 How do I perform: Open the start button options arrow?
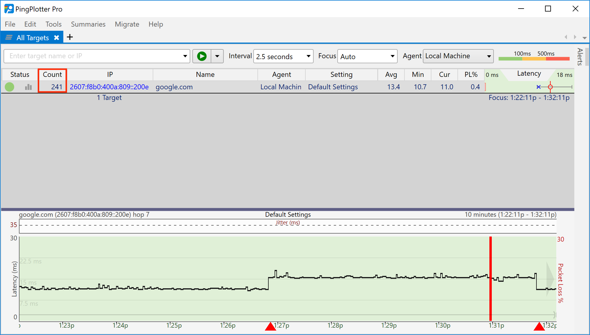coord(217,56)
